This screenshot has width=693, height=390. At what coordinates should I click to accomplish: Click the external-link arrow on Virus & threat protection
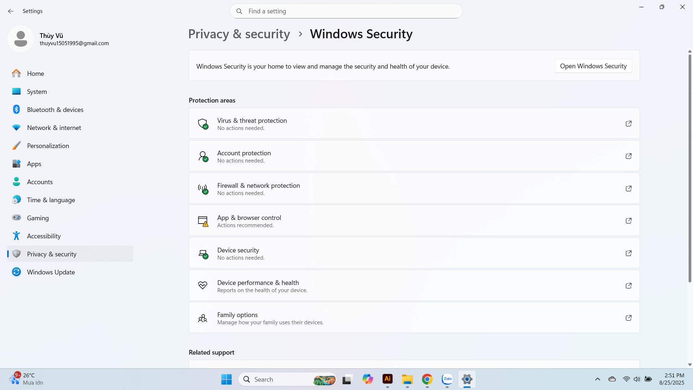[x=628, y=123]
